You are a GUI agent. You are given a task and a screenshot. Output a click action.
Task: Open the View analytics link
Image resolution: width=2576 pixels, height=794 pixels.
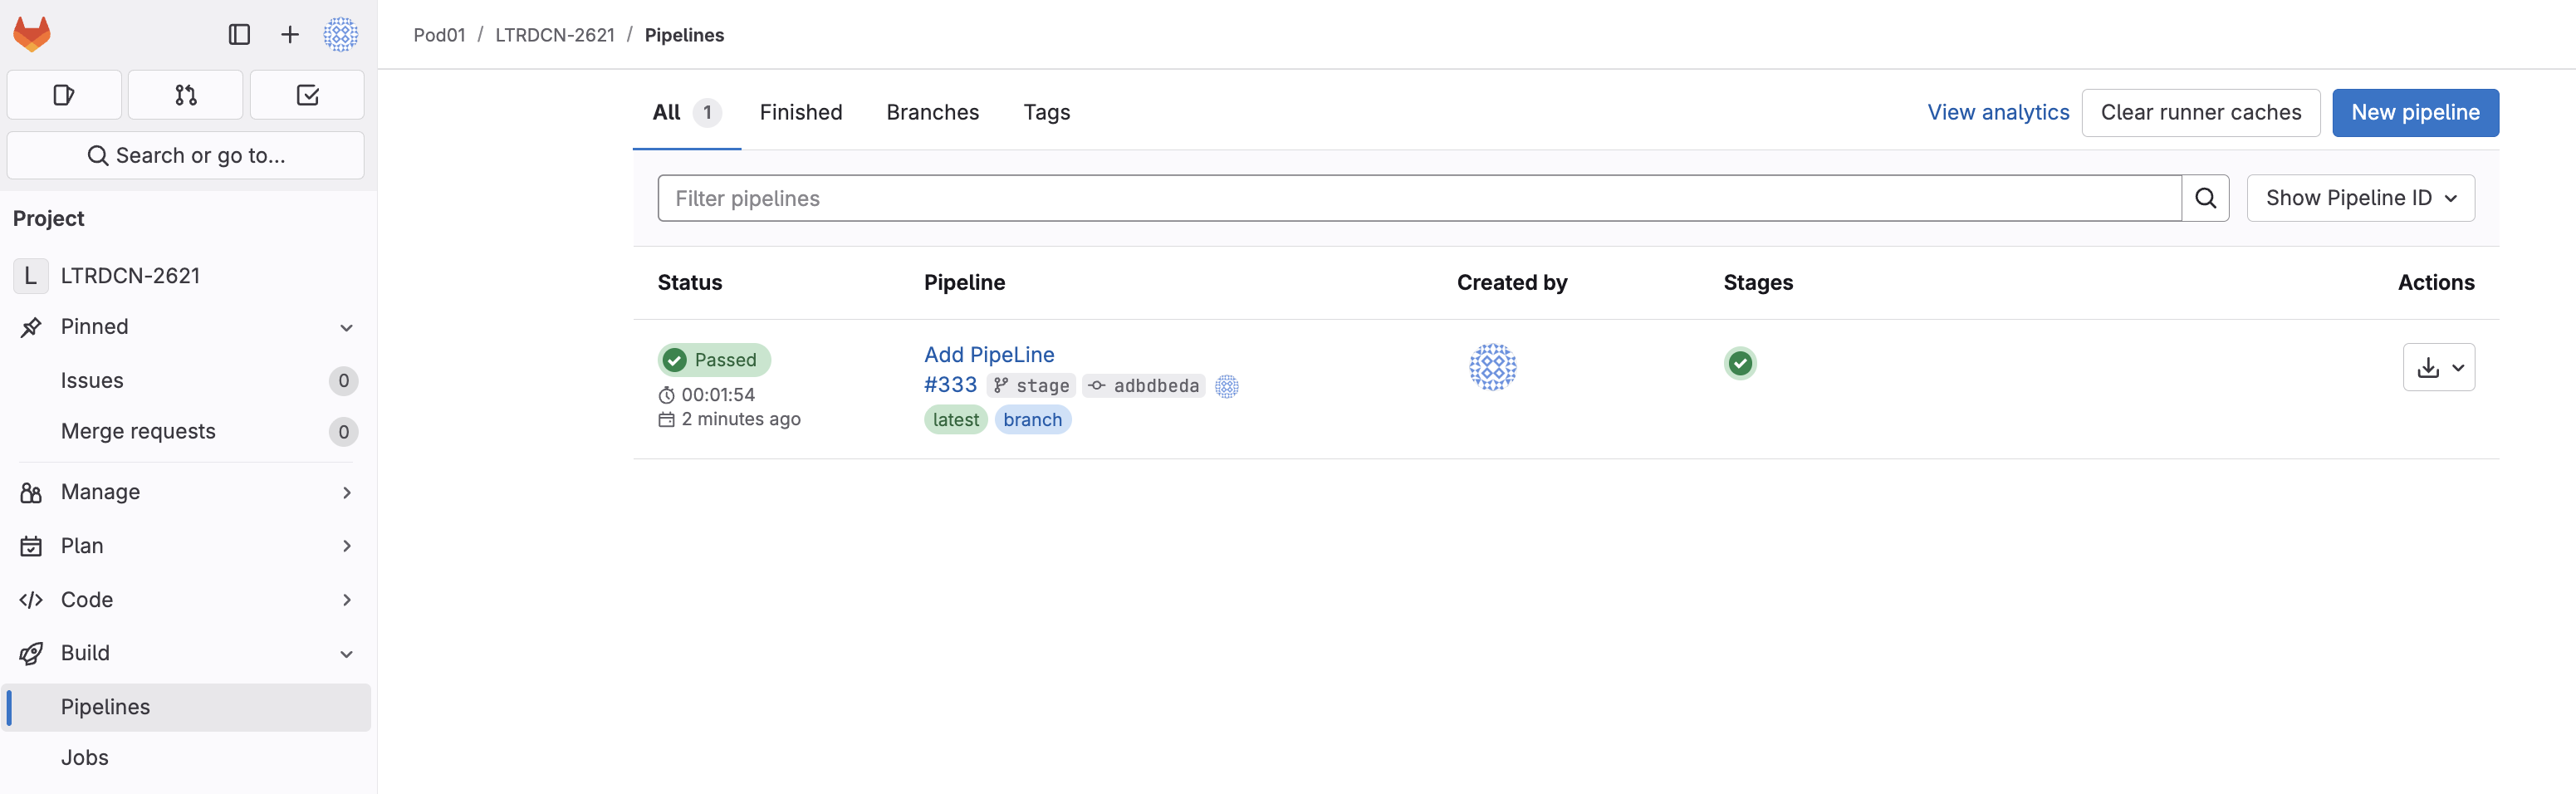(x=1997, y=112)
